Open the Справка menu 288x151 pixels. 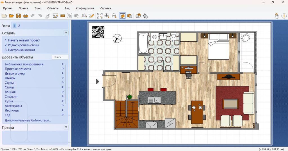point(106,8)
